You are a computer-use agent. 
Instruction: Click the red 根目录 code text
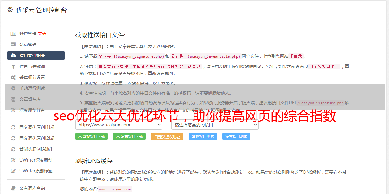coord(296,56)
